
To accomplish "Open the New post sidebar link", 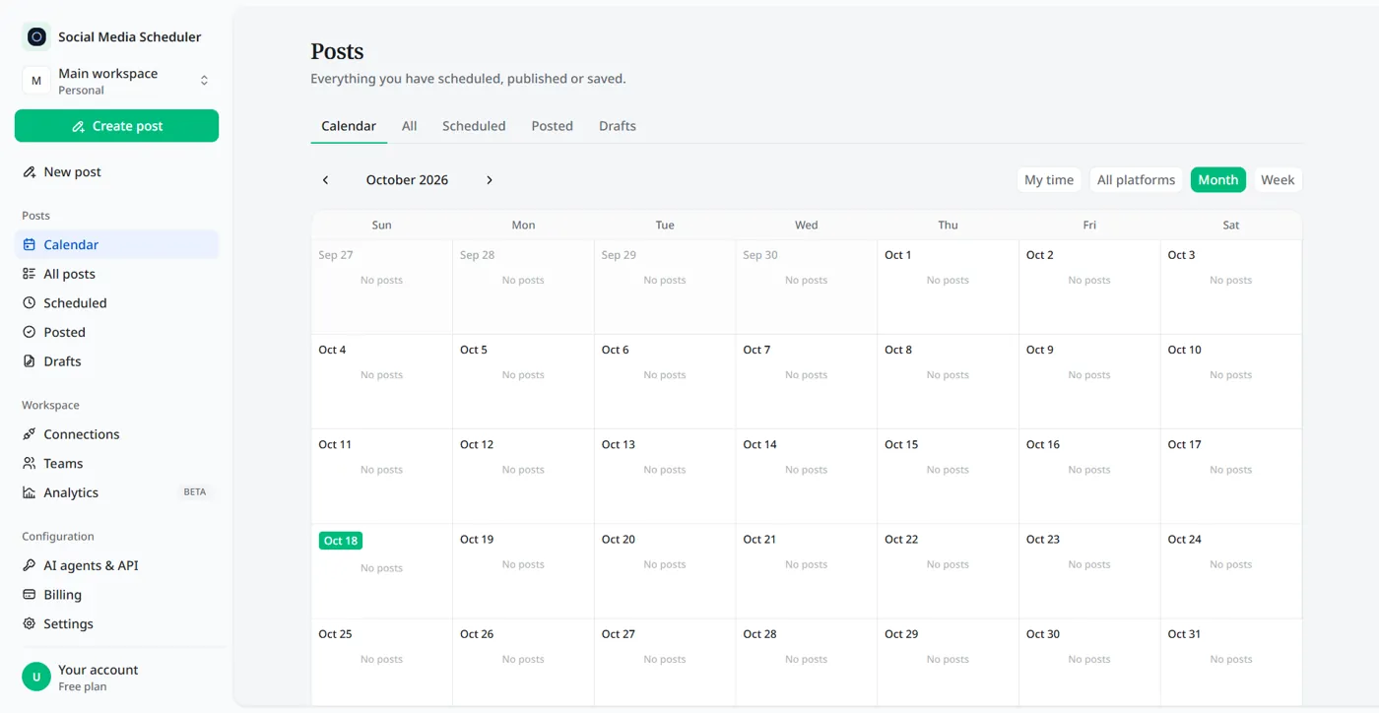I will click(x=116, y=172).
